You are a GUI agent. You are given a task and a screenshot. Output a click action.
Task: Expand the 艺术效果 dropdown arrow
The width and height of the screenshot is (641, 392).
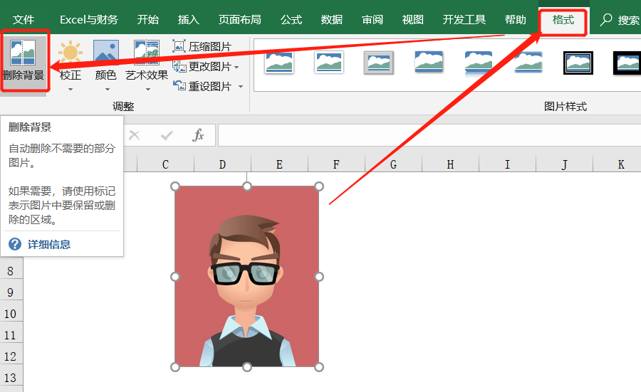pos(148,89)
